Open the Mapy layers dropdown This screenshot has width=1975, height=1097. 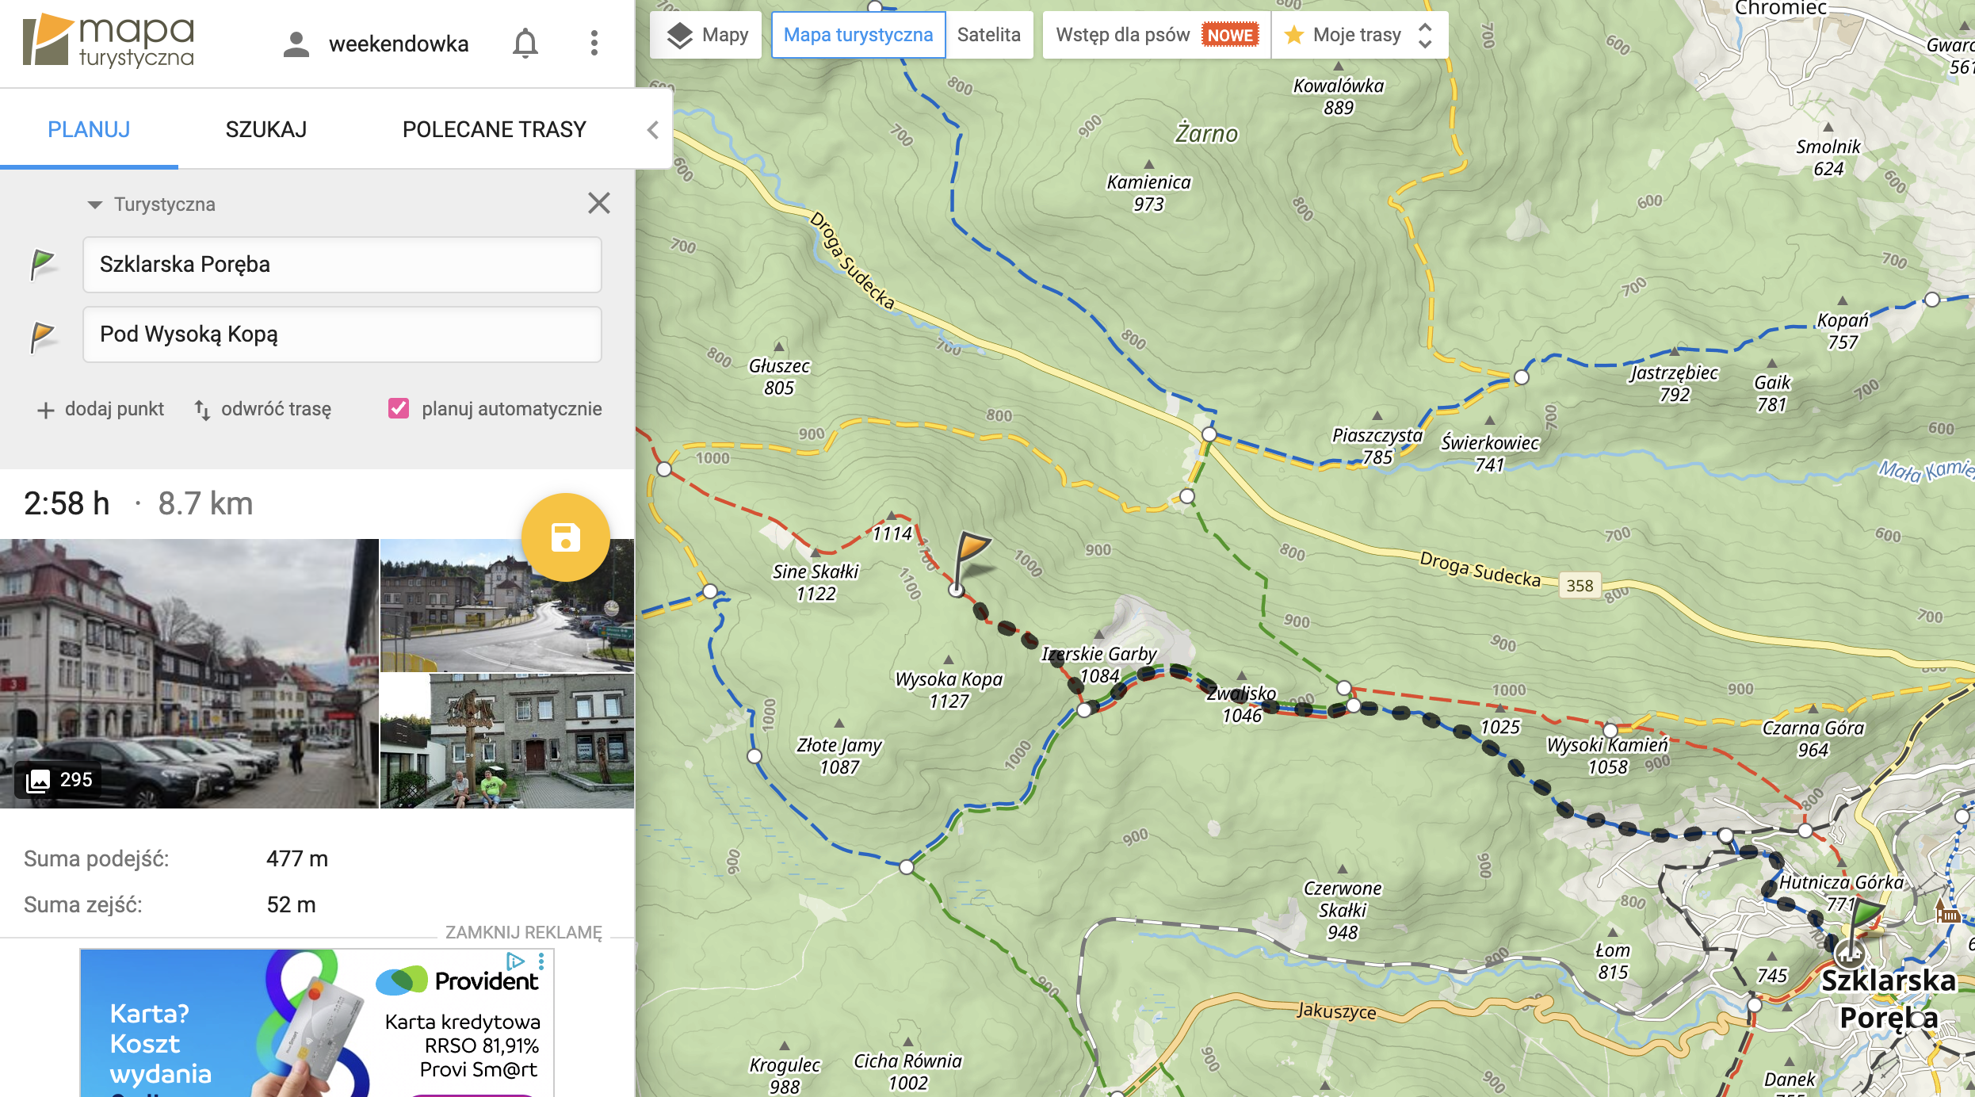pos(706,35)
